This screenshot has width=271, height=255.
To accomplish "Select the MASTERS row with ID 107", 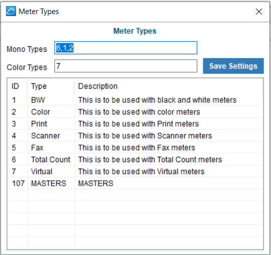I will coord(135,183).
